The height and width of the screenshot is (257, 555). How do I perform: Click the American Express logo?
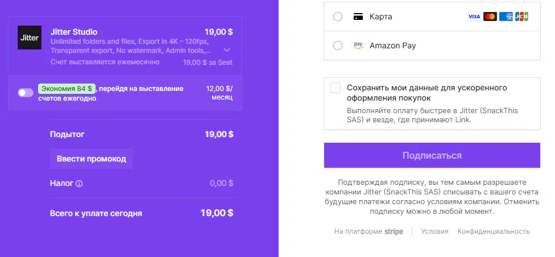506,16
